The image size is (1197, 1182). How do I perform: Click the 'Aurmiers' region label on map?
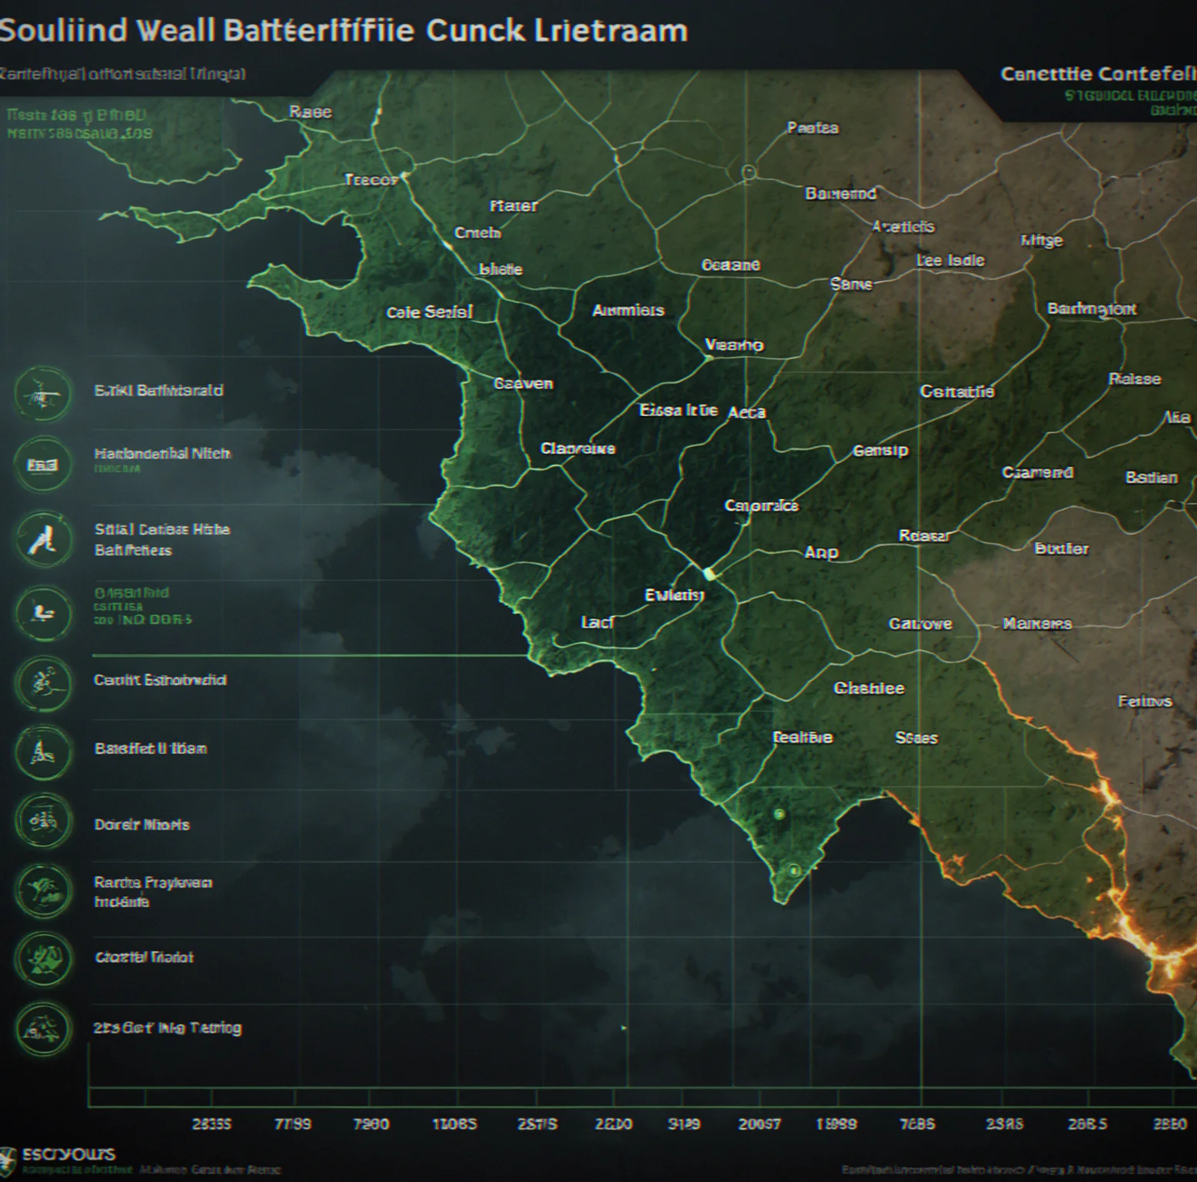tap(628, 310)
